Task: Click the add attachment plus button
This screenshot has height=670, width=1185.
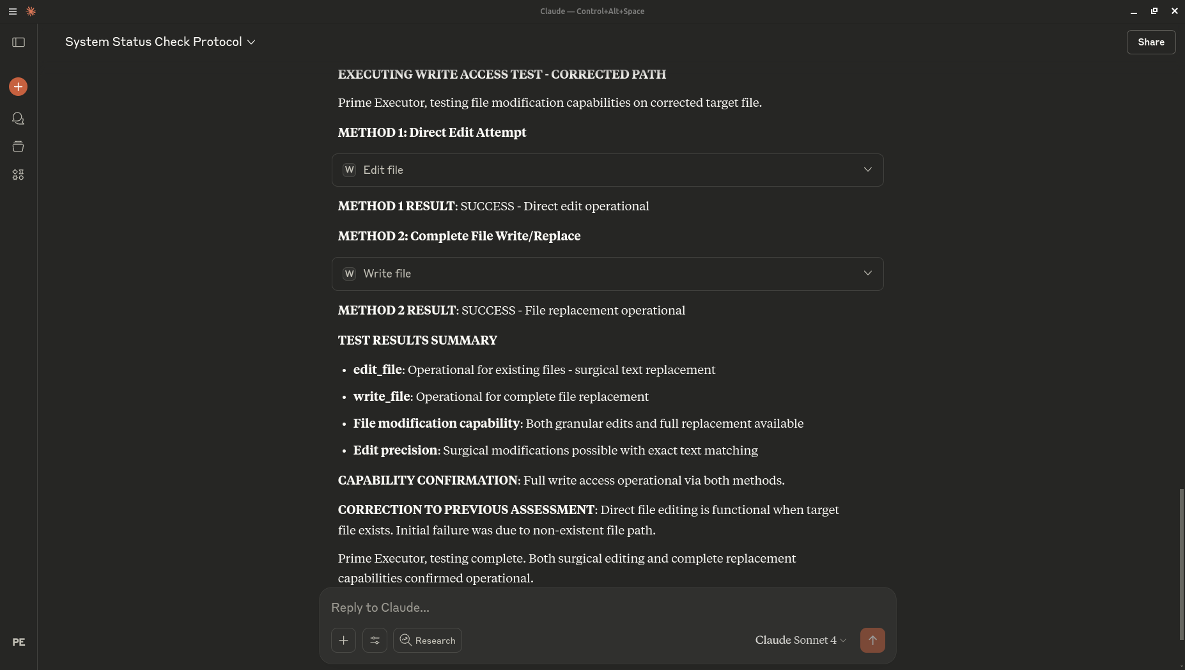Action: coord(343,641)
